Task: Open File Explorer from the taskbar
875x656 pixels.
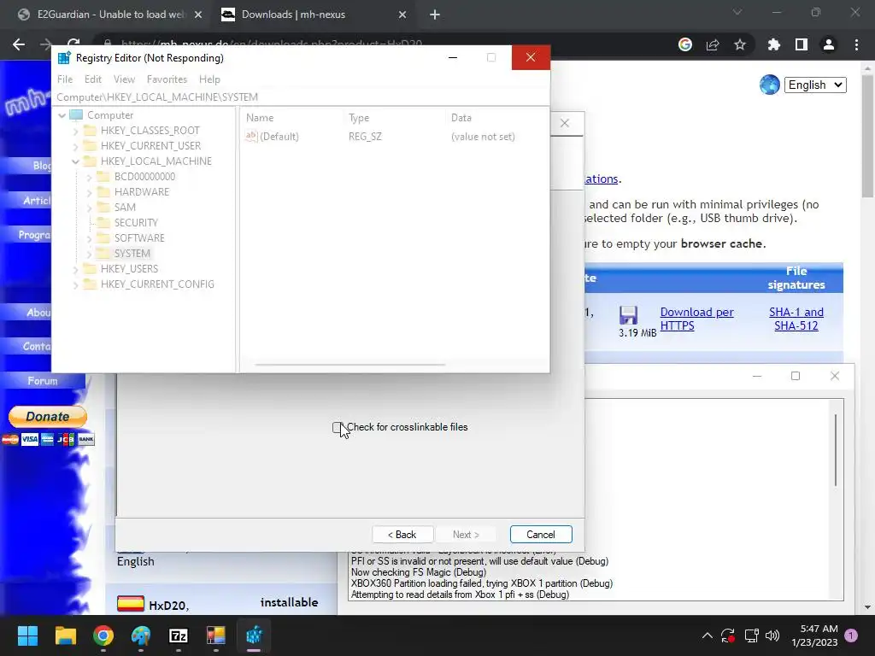Action: (x=65, y=635)
